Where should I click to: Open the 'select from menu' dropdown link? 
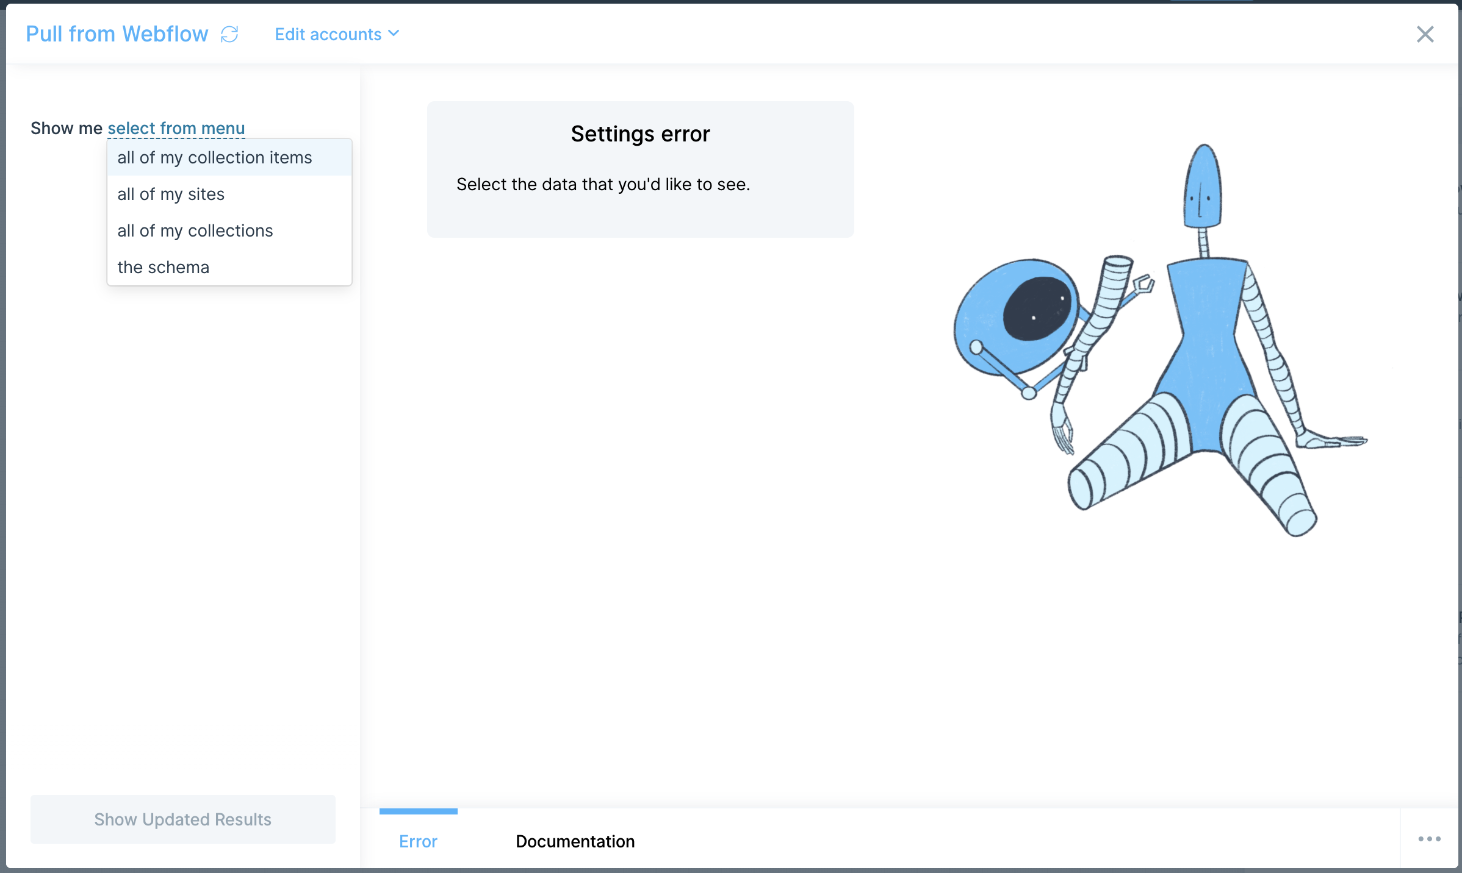coord(176,128)
